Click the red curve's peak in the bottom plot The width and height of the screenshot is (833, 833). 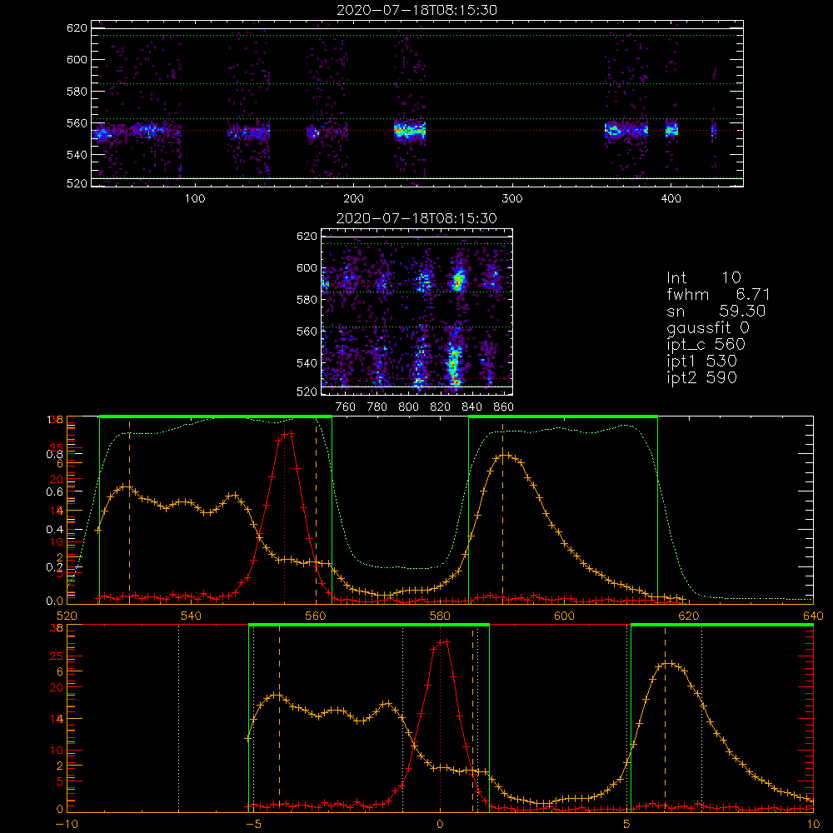tap(443, 641)
